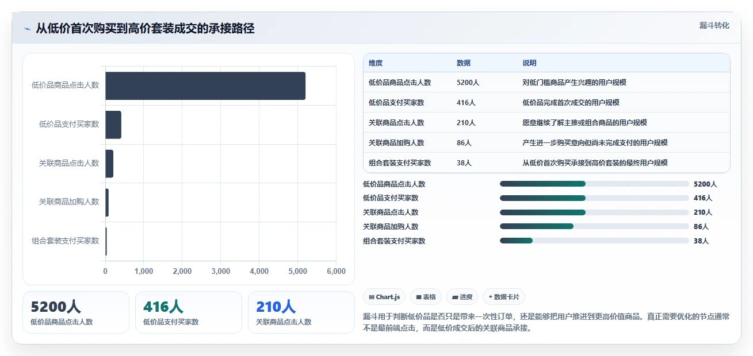Click the 关联商品加购人数 bar in the chart
This screenshot has height=356, width=753.
point(107,202)
